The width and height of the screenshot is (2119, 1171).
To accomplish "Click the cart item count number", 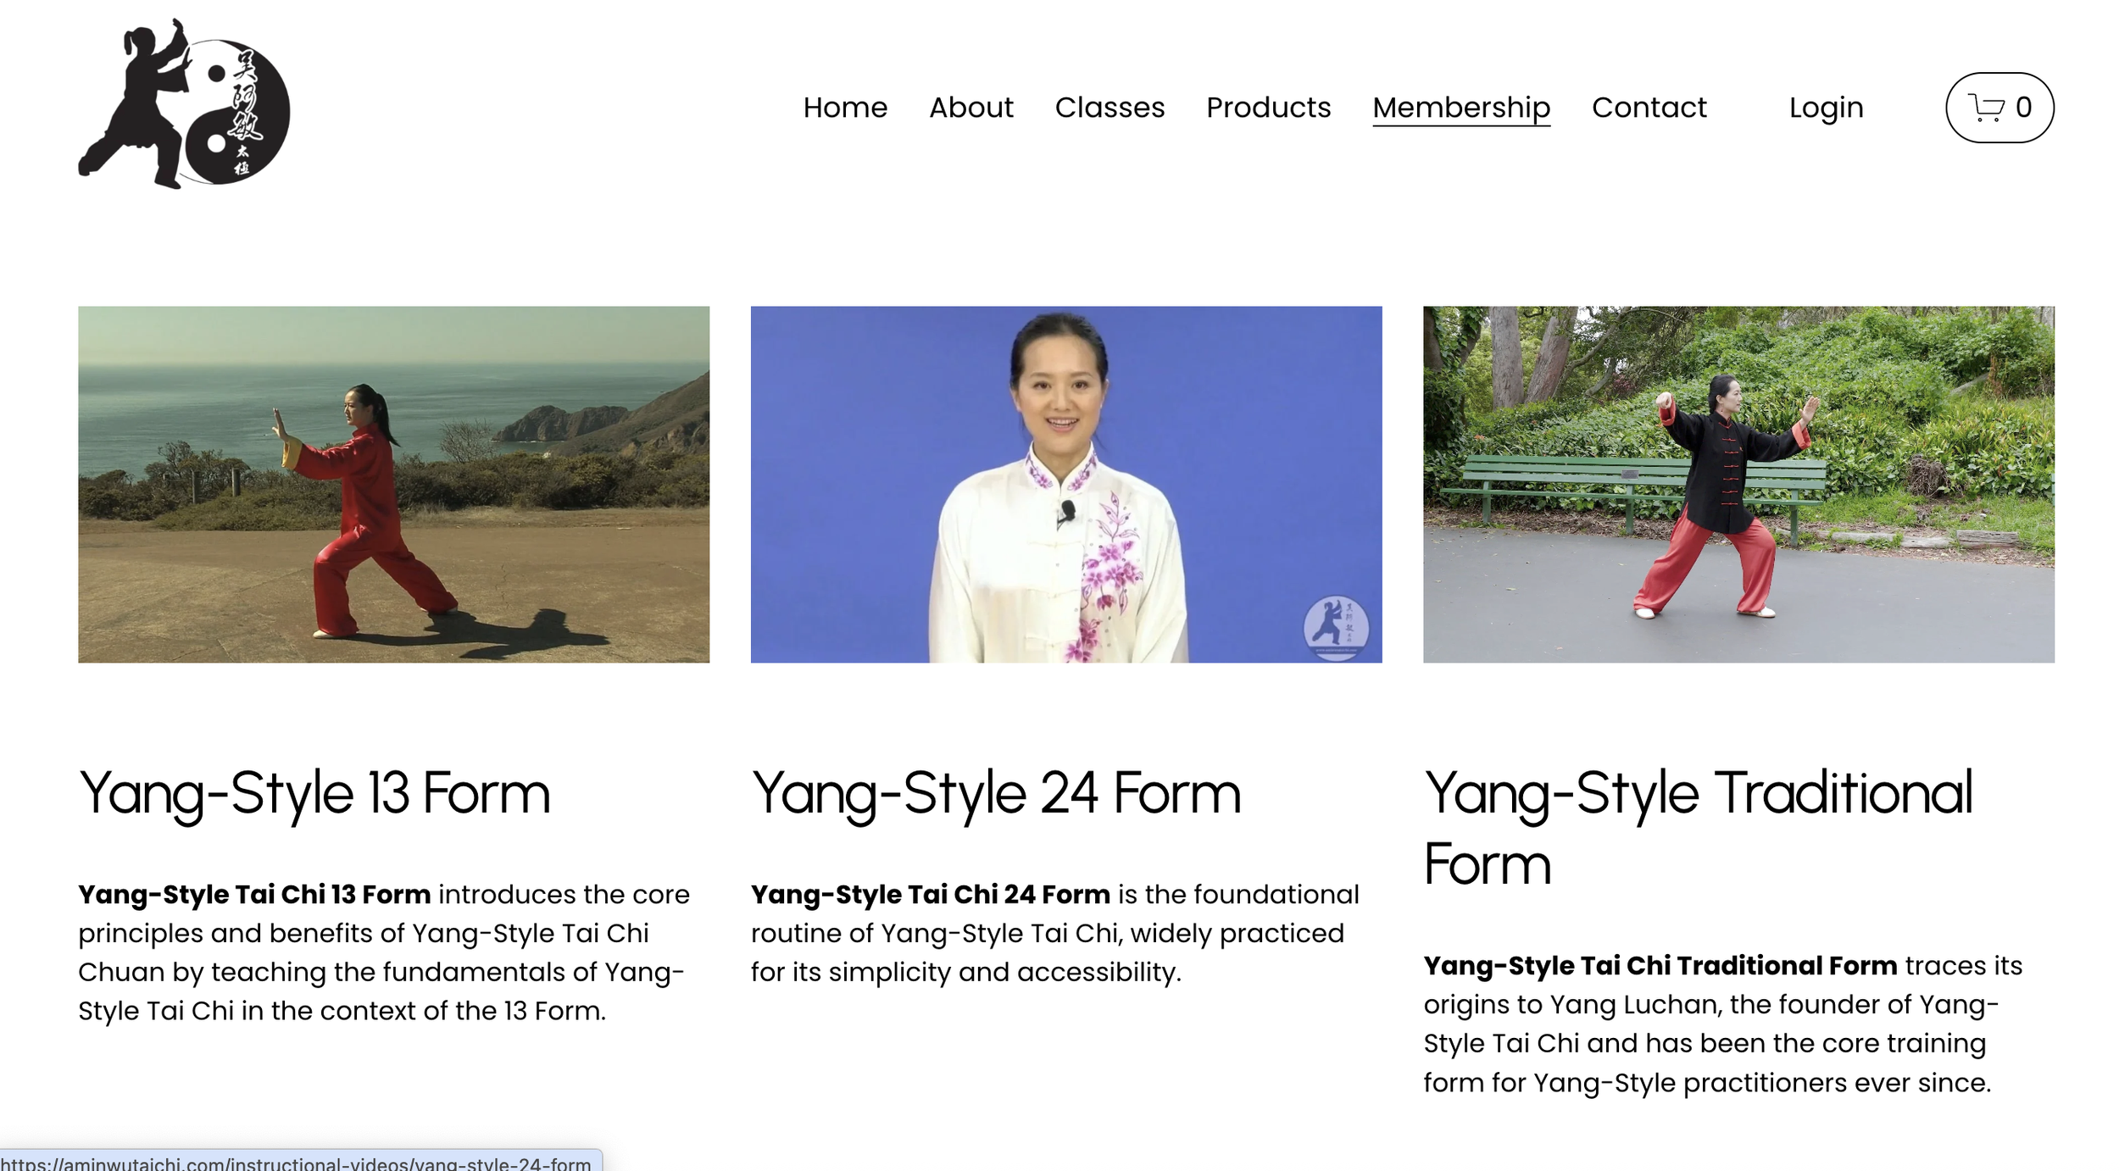I will click(x=2023, y=108).
